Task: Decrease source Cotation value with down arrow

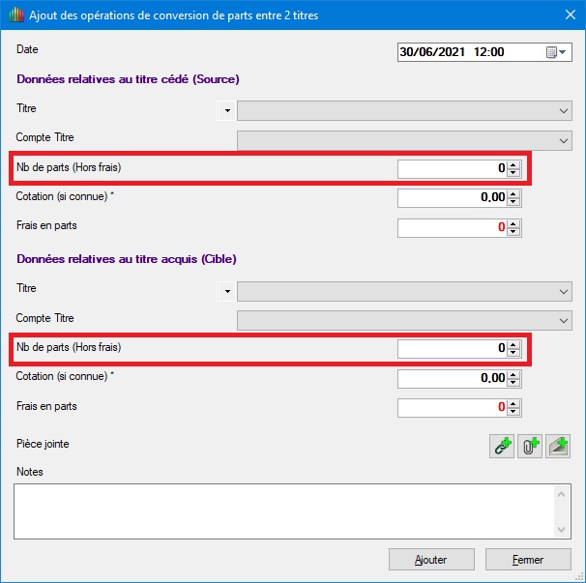Action: (514, 202)
